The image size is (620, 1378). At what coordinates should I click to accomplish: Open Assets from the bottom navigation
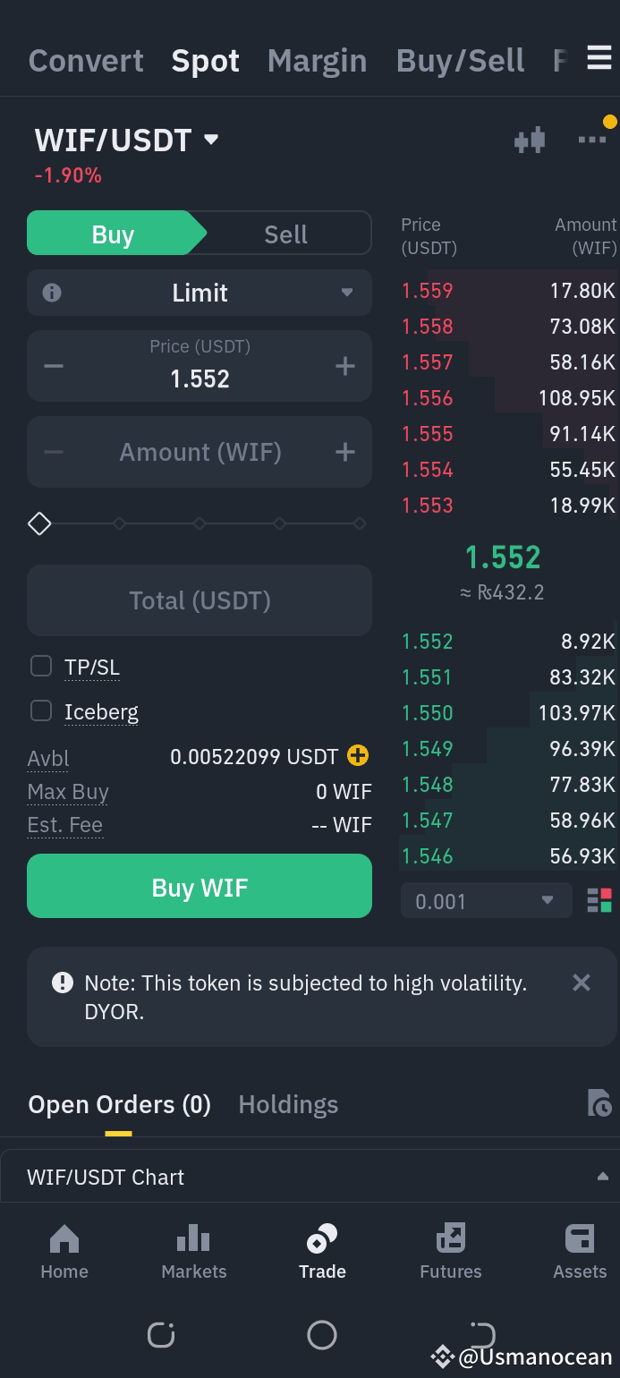point(579,1250)
